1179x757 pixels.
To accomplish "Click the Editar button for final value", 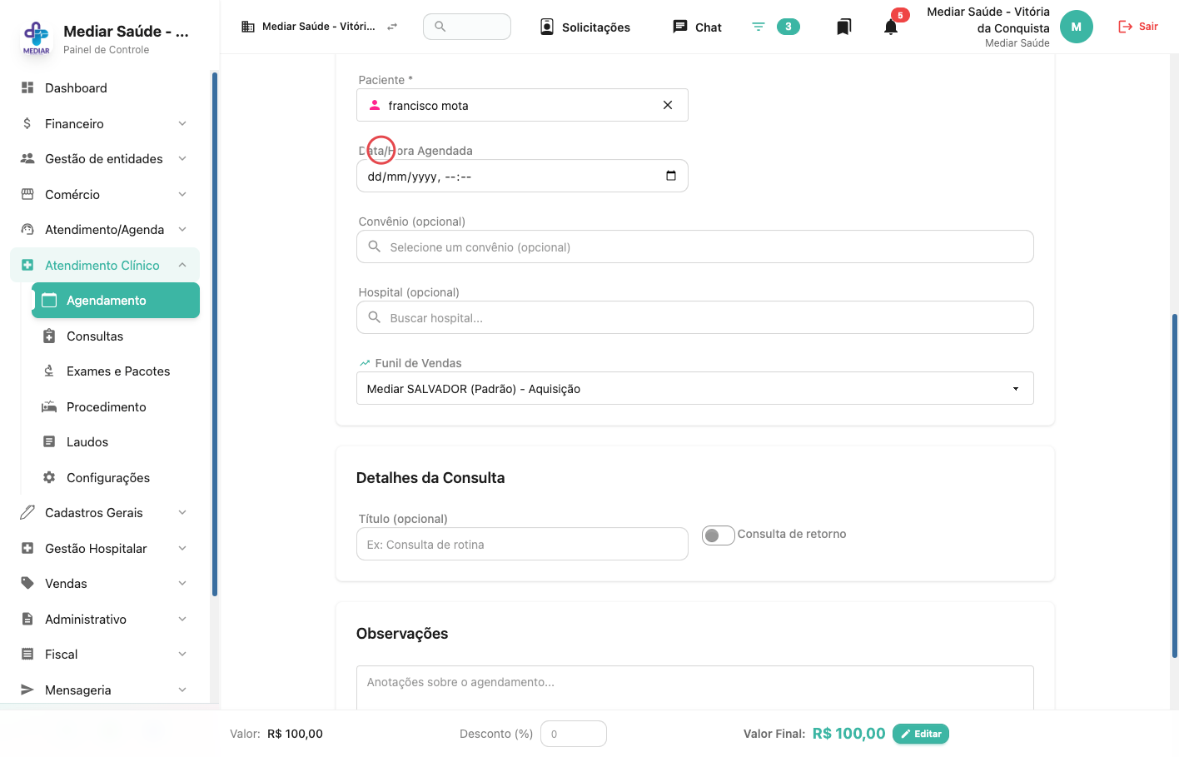I will pos(921,734).
